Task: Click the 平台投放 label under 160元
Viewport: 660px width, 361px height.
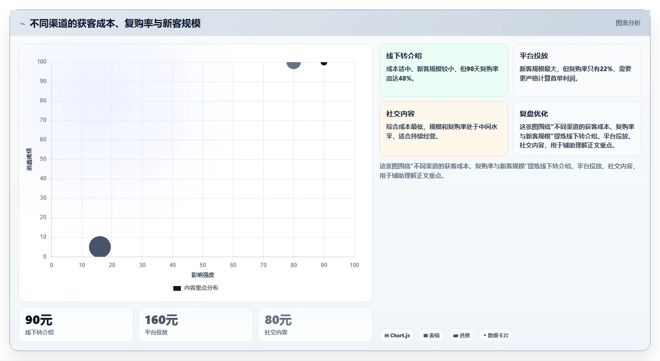Action: point(156,333)
